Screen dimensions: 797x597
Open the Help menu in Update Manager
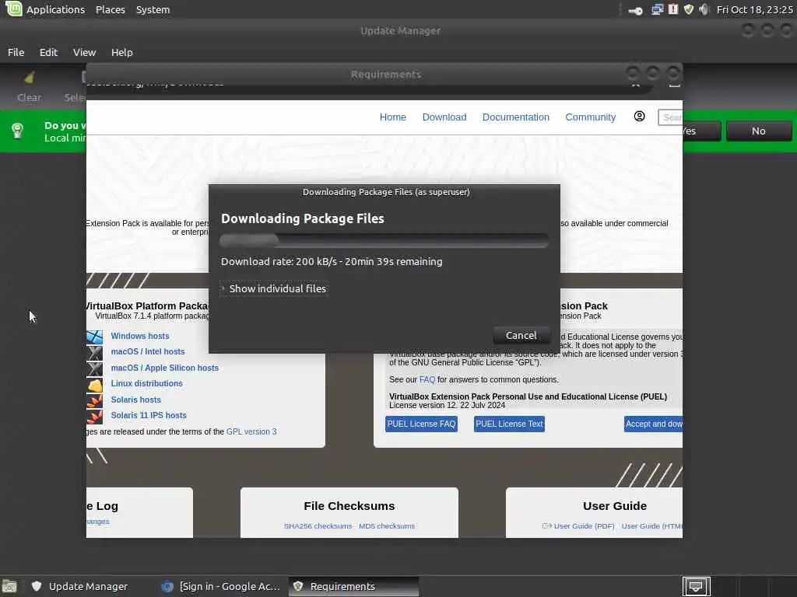coord(122,52)
